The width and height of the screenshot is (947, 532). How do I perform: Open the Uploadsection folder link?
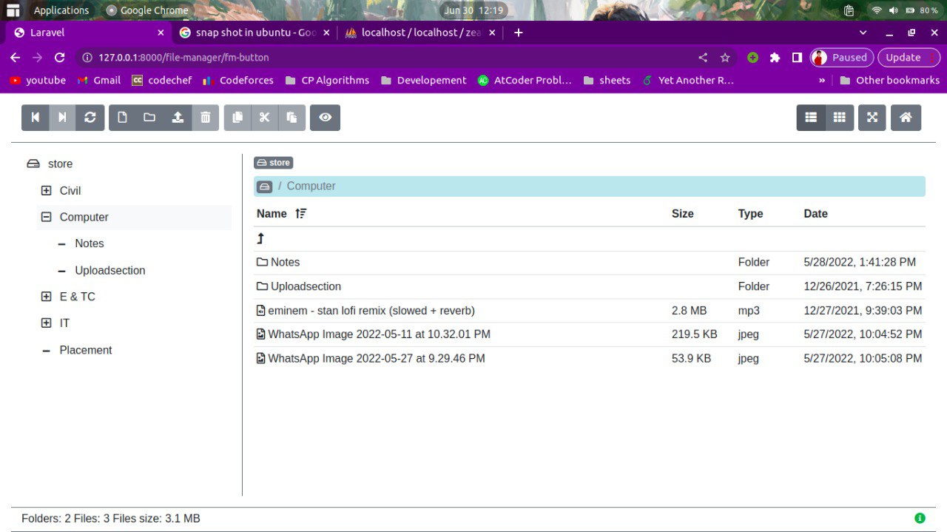pos(306,286)
